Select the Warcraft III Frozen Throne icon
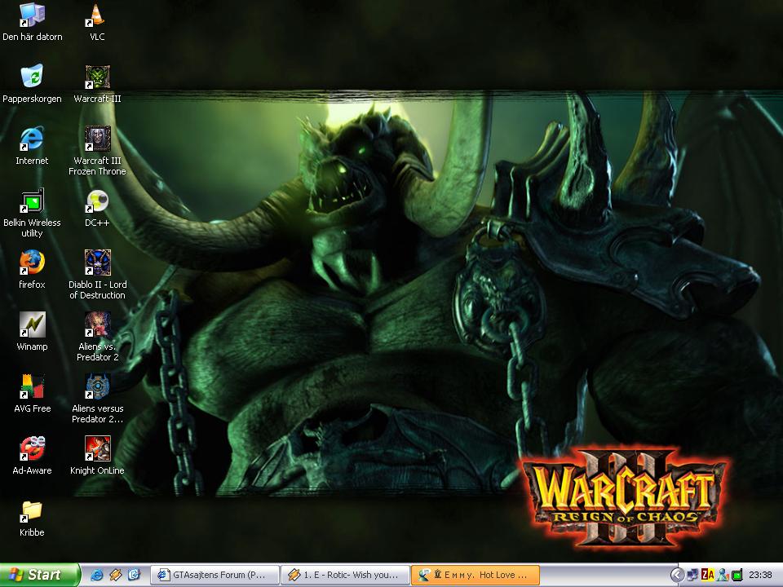783x587 pixels. click(97, 139)
